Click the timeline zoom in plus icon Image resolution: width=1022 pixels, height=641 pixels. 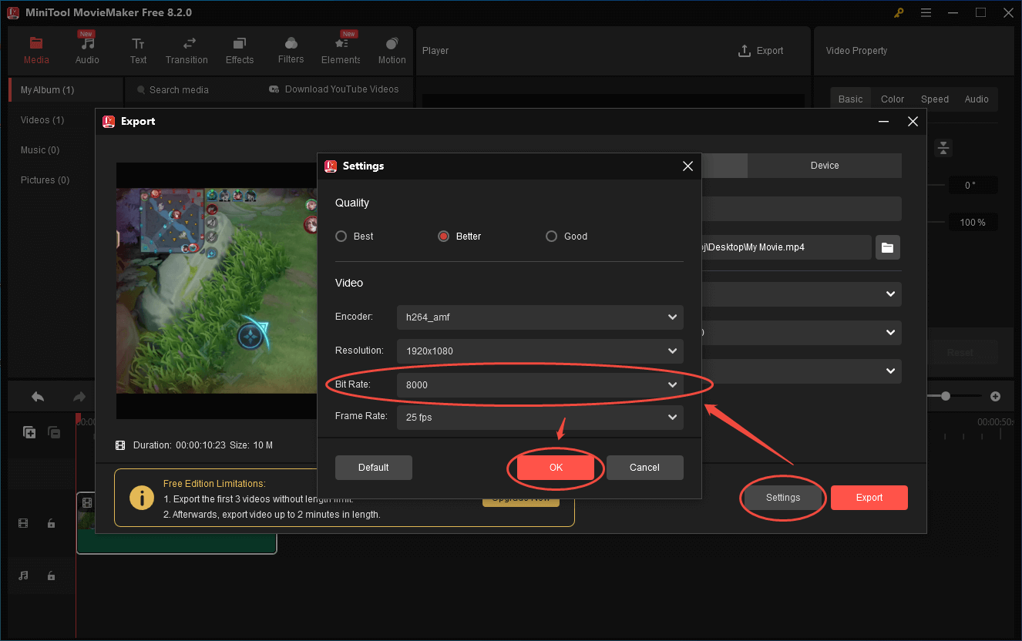coord(995,396)
